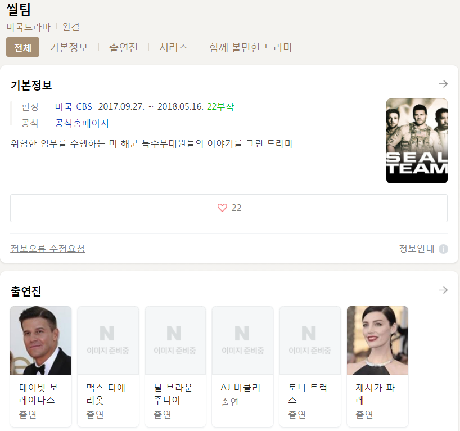Click the 출연진 section heading

point(26,291)
